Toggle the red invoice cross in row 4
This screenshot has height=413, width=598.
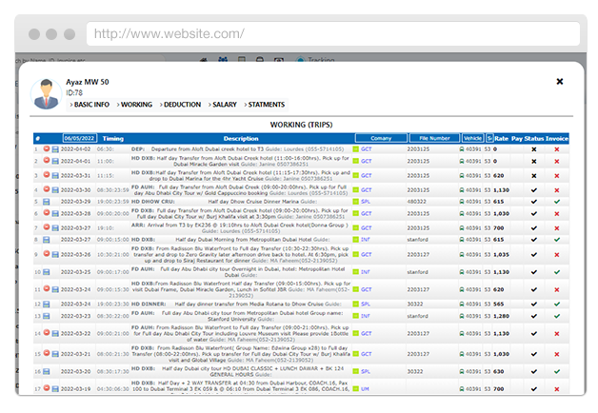[556, 188]
